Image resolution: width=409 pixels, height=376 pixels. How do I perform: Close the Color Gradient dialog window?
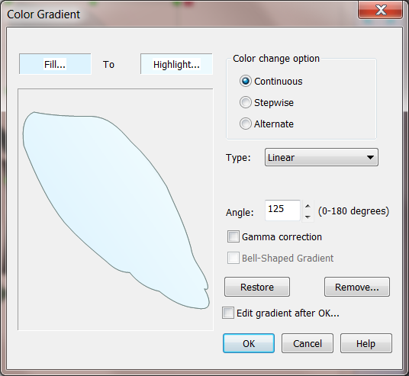pos(381,10)
